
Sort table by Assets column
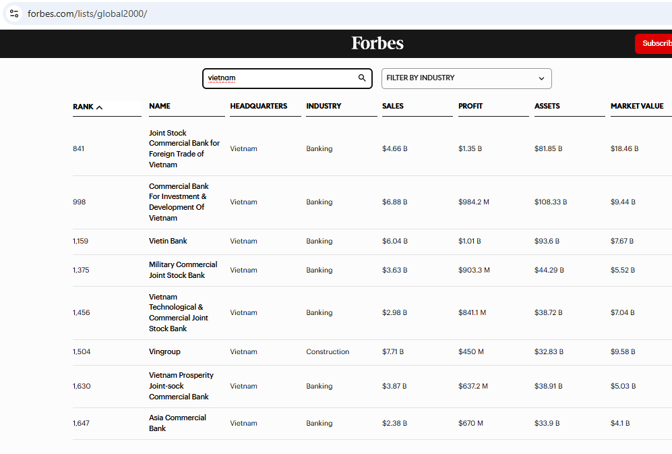click(x=547, y=106)
